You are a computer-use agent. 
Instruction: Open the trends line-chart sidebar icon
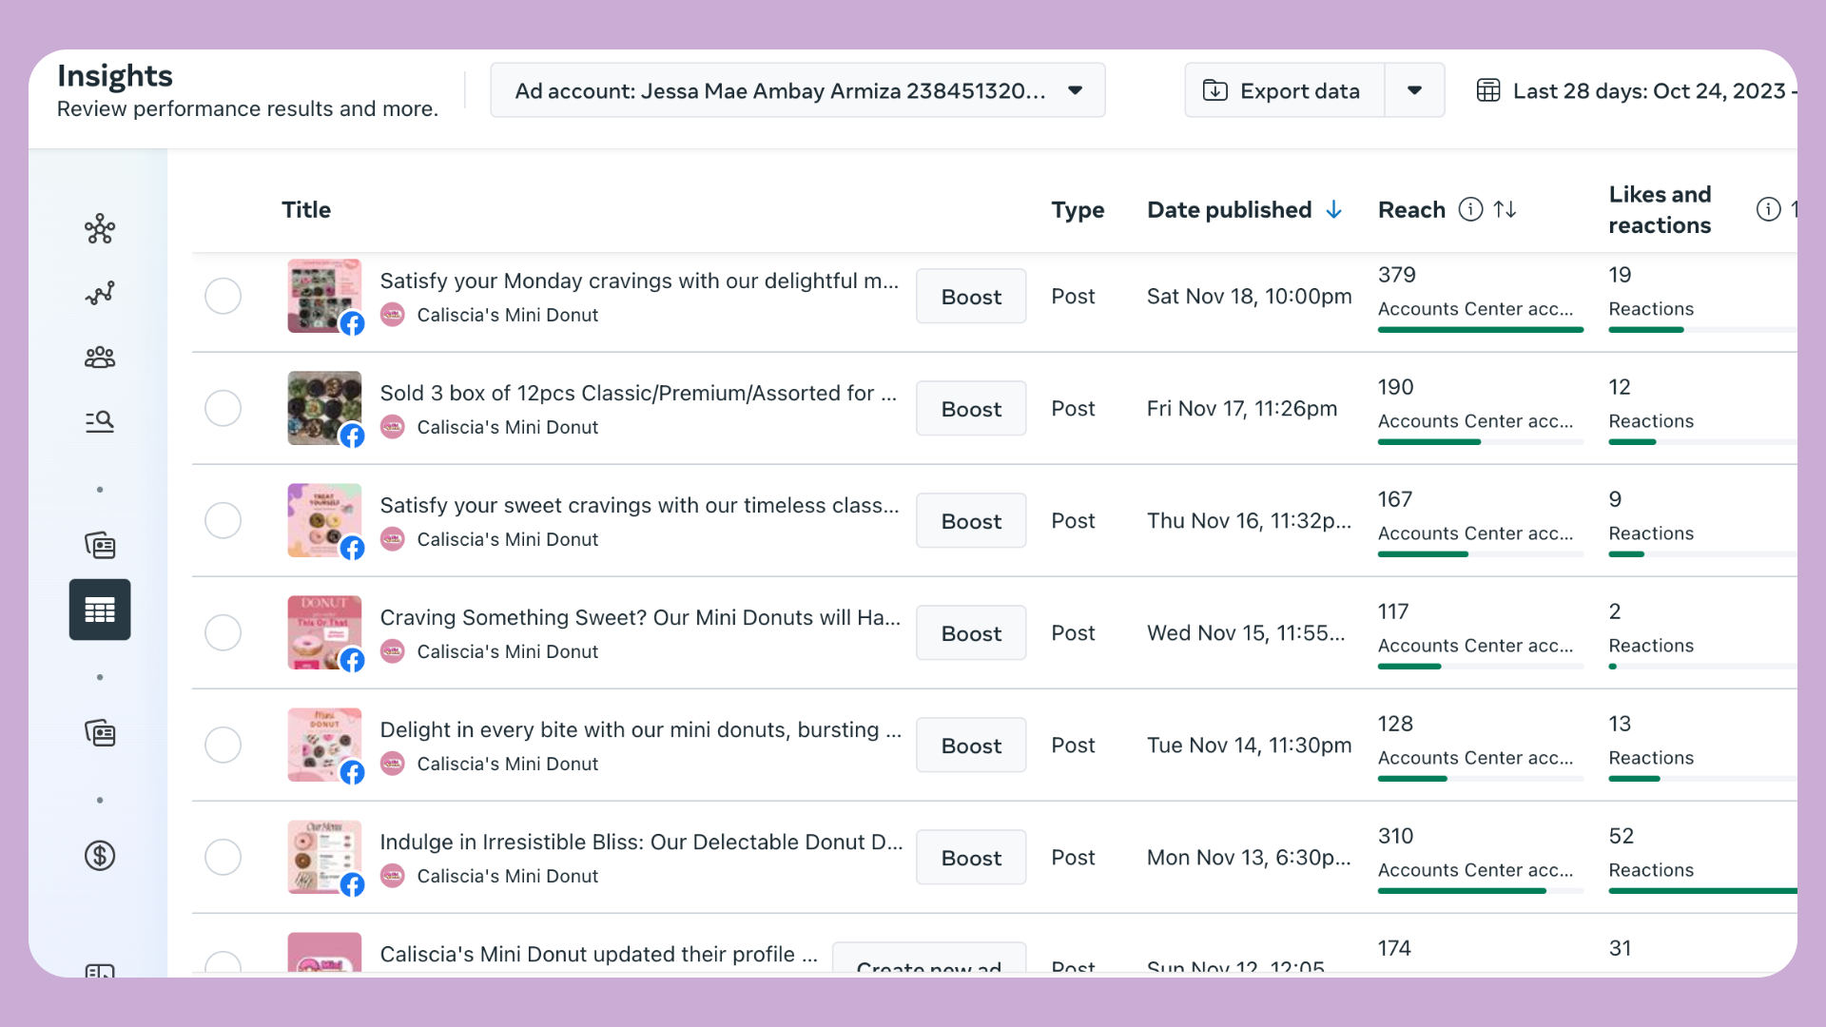coord(100,293)
